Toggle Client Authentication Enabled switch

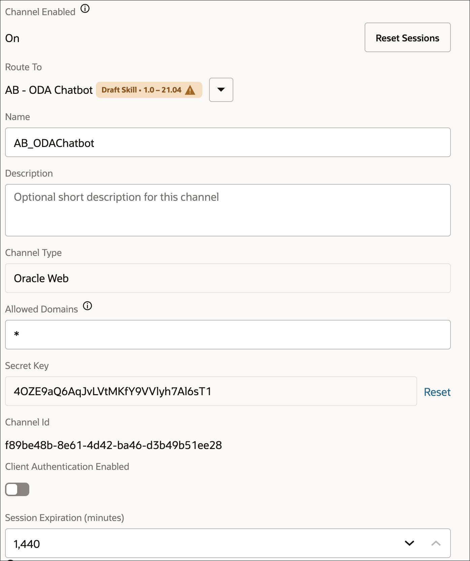[x=17, y=489]
